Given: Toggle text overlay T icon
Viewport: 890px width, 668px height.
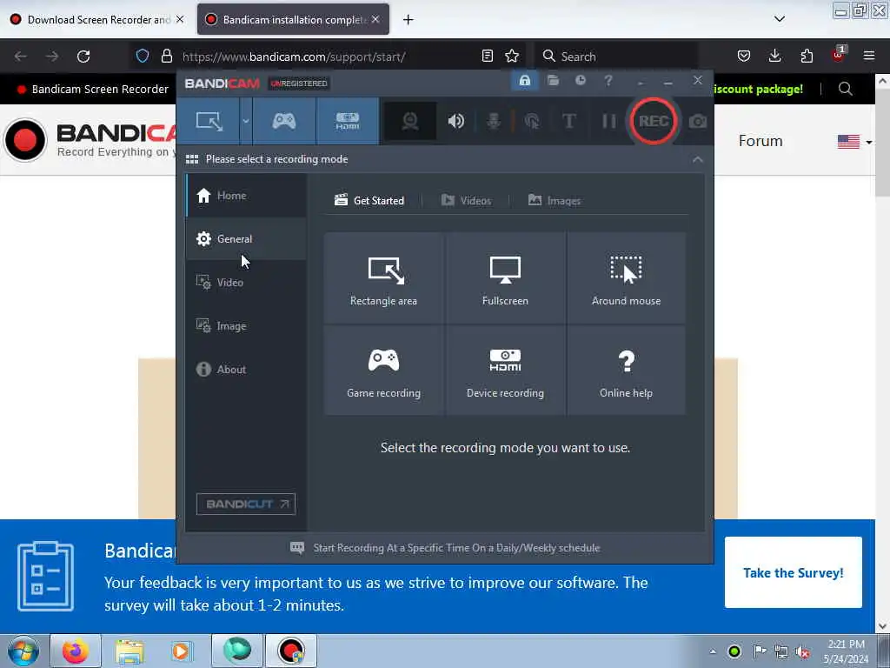Looking at the screenshot, I should 568,121.
